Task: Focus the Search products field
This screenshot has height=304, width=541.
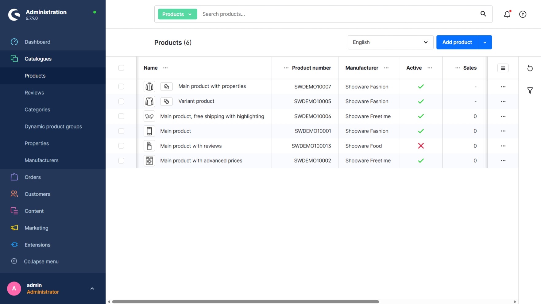Action: tap(338, 14)
